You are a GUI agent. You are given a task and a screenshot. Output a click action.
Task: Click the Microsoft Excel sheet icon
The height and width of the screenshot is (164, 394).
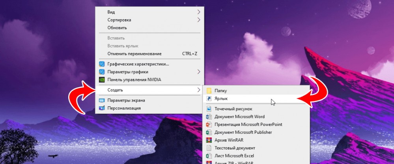[209, 156]
